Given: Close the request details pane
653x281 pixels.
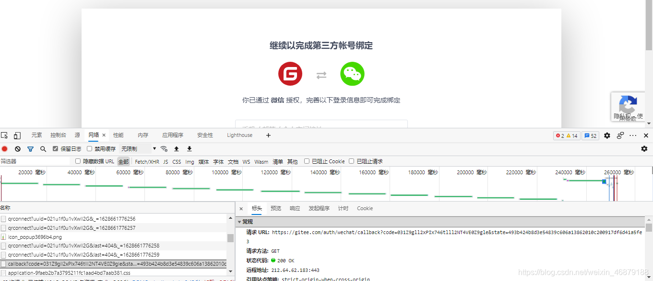Looking at the screenshot, I should coord(241,209).
